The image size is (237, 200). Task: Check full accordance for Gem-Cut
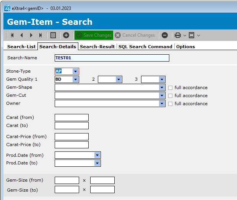tap(170, 96)
